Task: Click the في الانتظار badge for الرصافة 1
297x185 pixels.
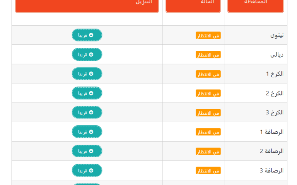Action: pyautogui.click(x=208, y=132)
